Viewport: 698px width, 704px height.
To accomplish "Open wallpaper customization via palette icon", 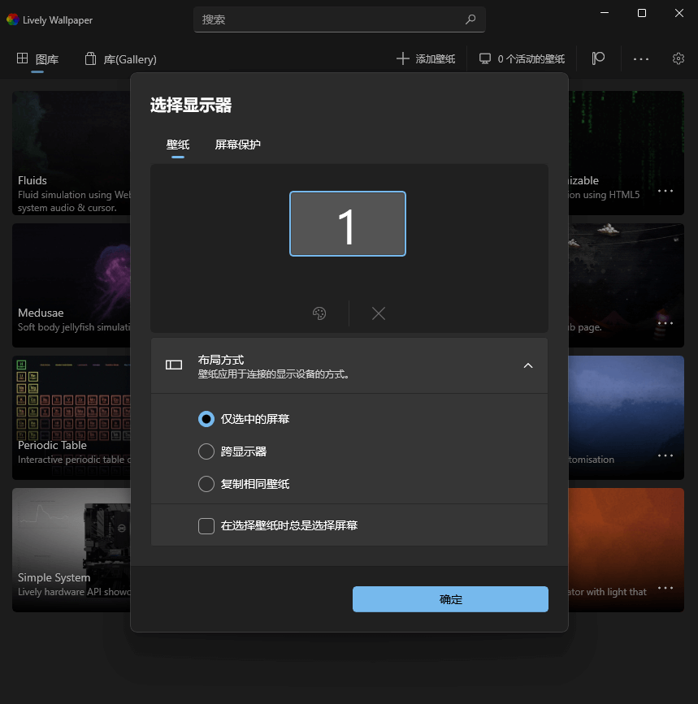I will click(x=319, y=313).
